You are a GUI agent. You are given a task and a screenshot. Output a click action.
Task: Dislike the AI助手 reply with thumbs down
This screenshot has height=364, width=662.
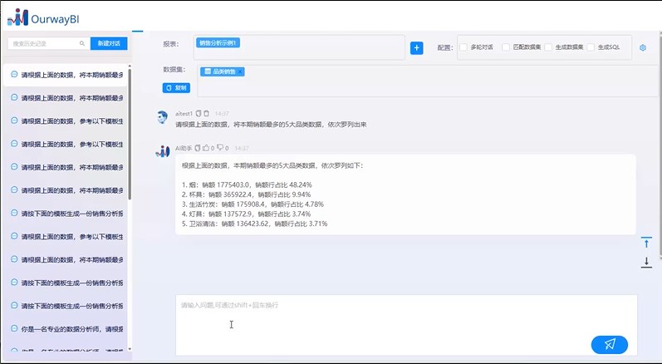click(219, 148)
